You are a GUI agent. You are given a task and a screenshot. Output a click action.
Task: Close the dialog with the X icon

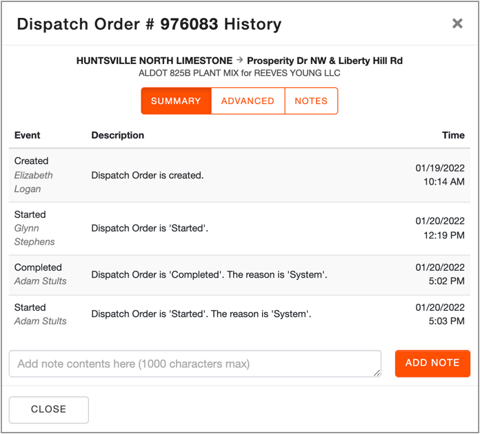457,23
